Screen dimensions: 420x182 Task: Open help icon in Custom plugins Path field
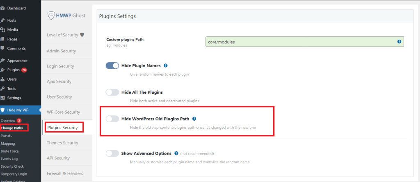(x=399, y=42)
